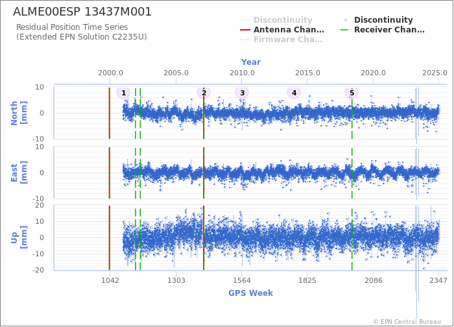Image resolution: width=454 pixels, height=327 pixels.
Task: Click the 2000.0 year tick label
Action: [x=110, y=73]
